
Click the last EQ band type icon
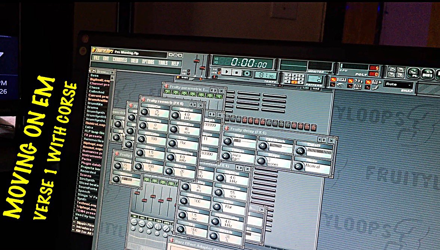pyautogui.click(x=219, y=96)
